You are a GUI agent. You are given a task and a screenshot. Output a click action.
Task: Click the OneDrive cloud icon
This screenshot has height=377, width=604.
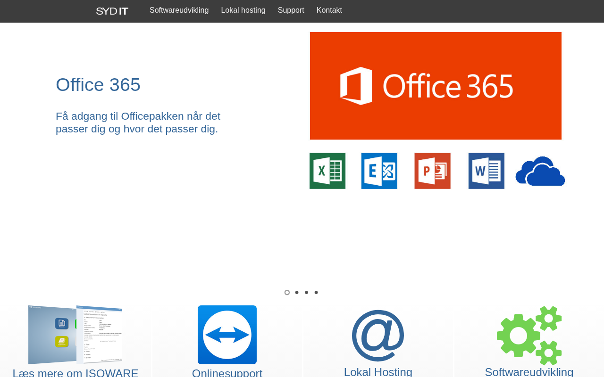tap(540, 171)
